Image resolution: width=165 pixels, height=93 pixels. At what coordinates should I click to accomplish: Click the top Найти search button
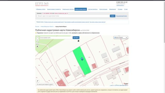click(x=112, y=16)
